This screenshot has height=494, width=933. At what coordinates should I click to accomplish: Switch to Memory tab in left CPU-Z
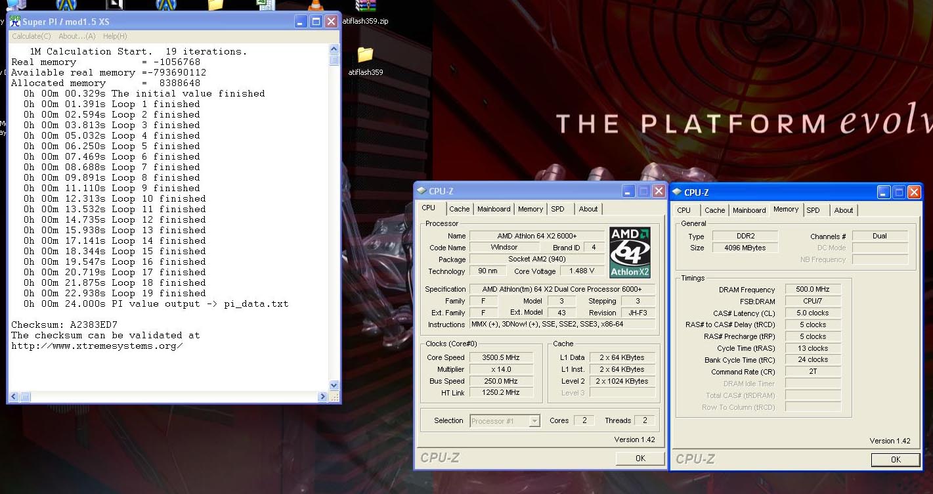click(531, 209)
